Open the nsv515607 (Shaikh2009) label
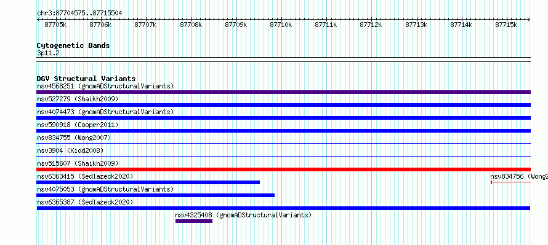The height and width of the screenshot is (245, 548). (x=78, y=163)
